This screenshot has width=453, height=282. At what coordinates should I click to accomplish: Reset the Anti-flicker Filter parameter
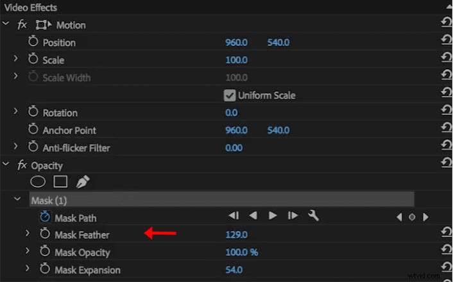click(447, 145)
